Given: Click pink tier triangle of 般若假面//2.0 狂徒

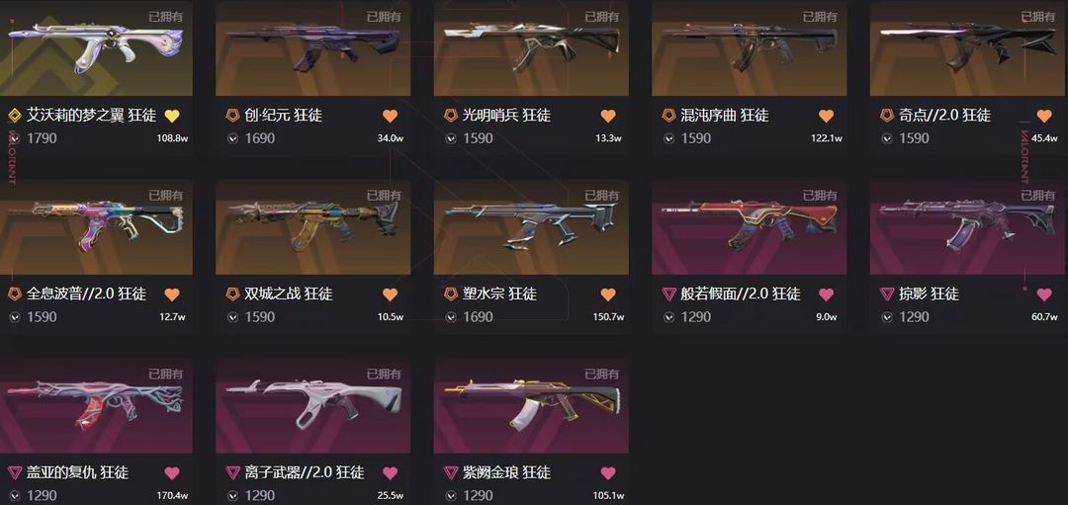Looking at the screenshot, I should point(668,295).
